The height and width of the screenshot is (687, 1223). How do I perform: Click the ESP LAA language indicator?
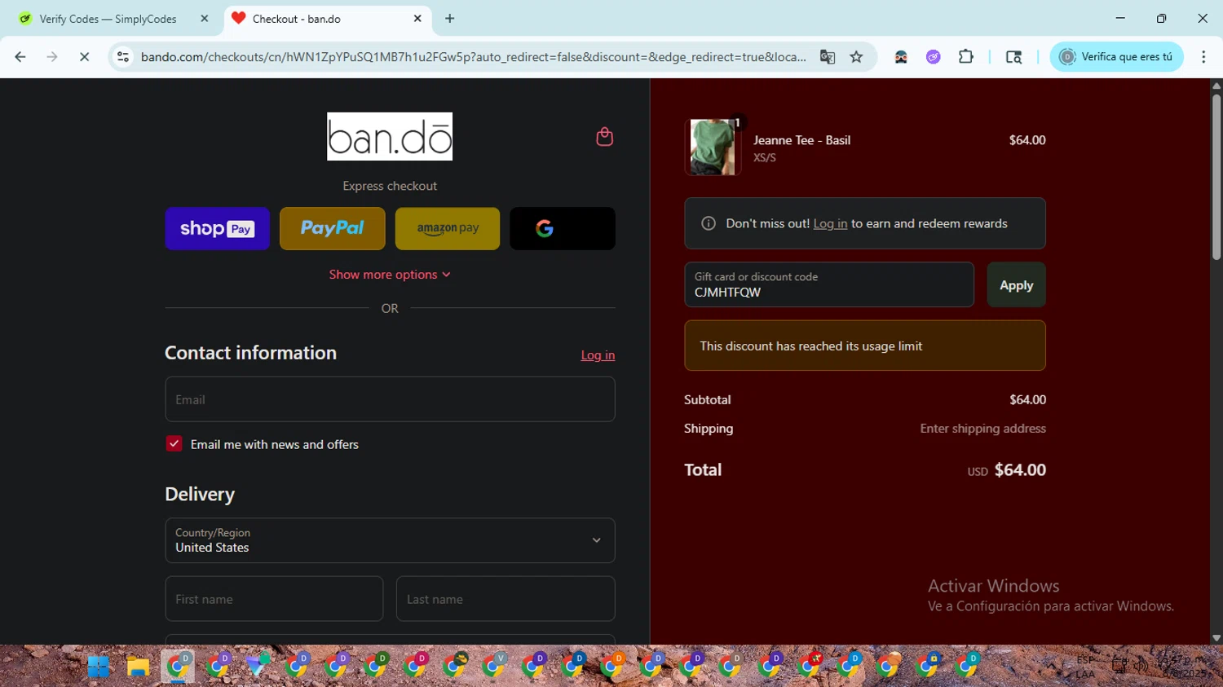[x=1085, y=667]
